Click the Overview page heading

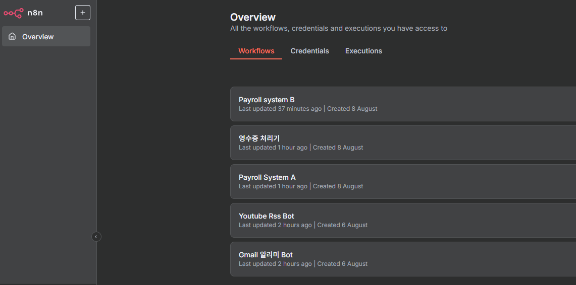coord(253,17)
